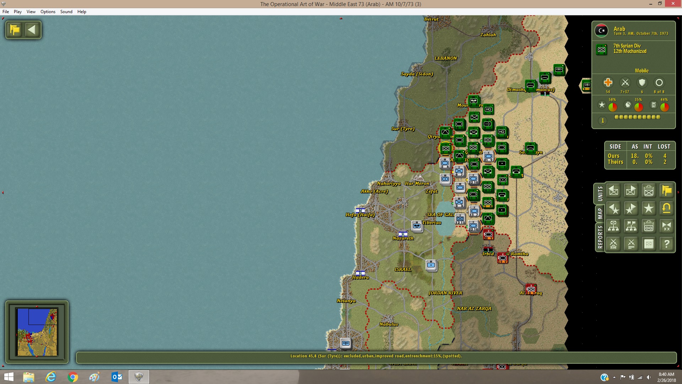Click the 12th Mechanized unit icon in panel

click(601, 49)
